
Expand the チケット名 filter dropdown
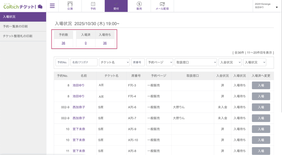[x=114, y=62]
